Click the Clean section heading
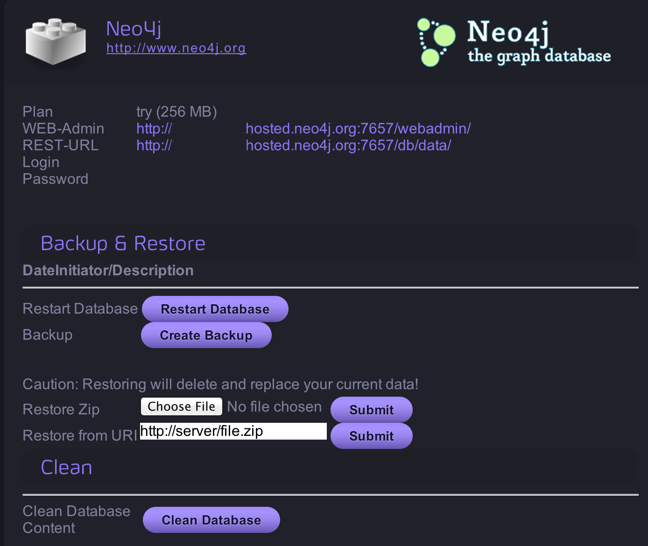Viewport: 648px width, 546px height. [66, 468]
